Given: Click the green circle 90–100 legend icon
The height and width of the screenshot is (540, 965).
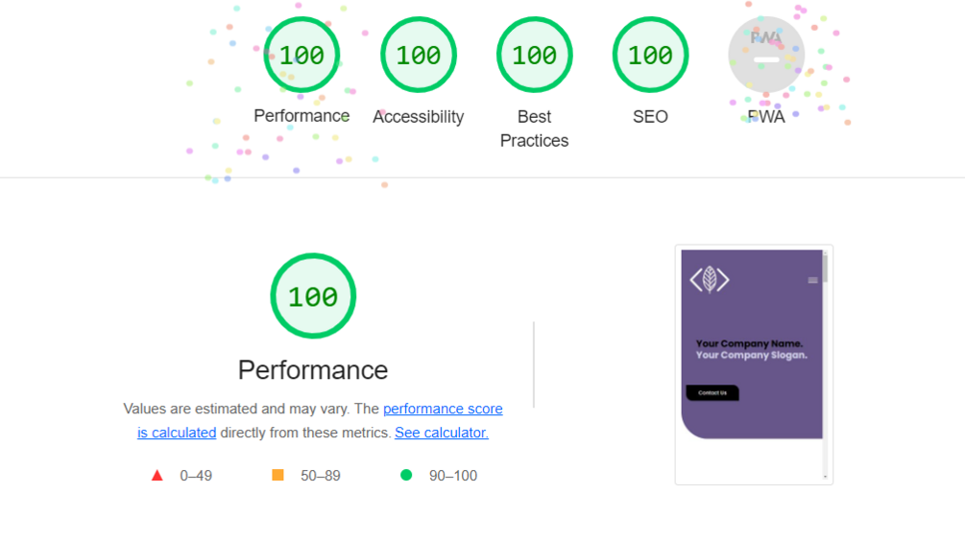Looking at the screenshot, I should pos(406,476).
